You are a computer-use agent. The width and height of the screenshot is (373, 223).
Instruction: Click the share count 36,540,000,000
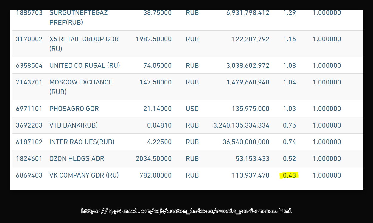click(x=246, y=142)
